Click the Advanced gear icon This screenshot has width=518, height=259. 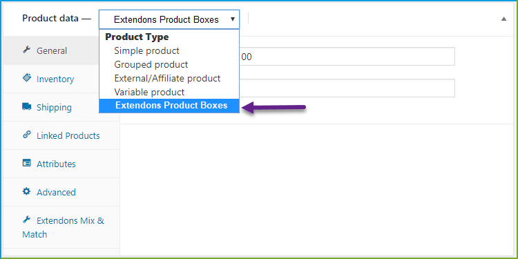[26, 191]
